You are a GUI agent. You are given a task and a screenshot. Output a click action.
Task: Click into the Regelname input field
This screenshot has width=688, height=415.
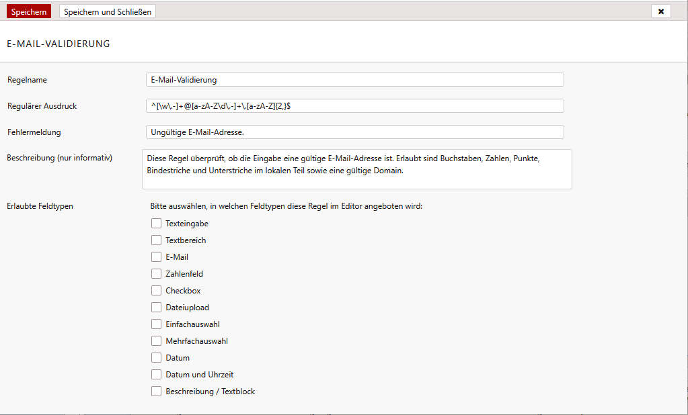(x=354, y=79)
